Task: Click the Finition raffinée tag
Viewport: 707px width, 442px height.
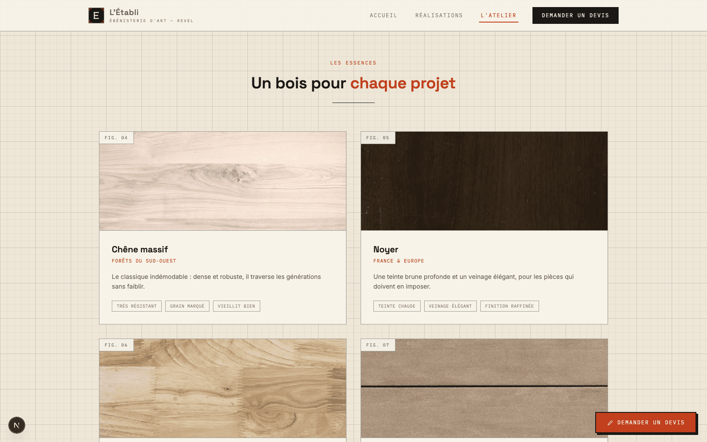Action: point(509,306)
